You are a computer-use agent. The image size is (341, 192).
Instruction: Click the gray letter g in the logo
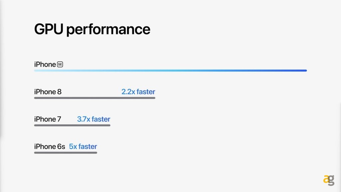pos(331,181)
